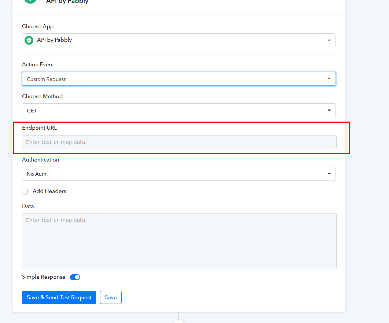Expand the Custom Request action event dropdown
Viewport: 389px width, 323px height.
179,79
